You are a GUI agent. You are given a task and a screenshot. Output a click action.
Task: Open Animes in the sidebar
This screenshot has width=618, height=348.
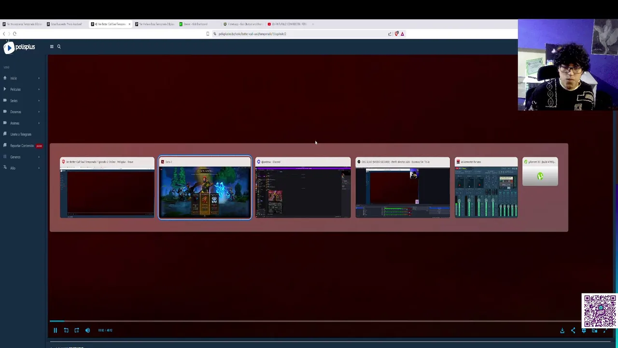pyautogui.click(x=15, y=123)
